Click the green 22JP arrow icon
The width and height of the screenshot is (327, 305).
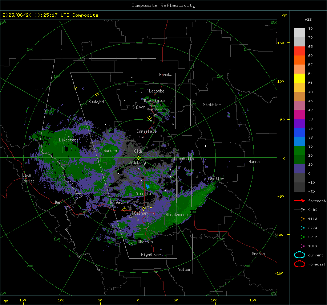(x=299, y=237)
